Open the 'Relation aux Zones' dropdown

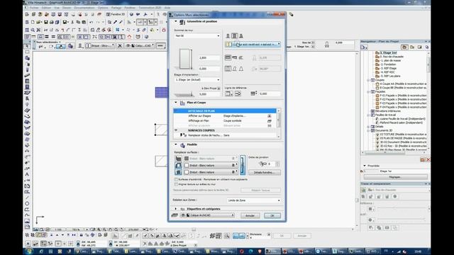[x=254, y=200]
